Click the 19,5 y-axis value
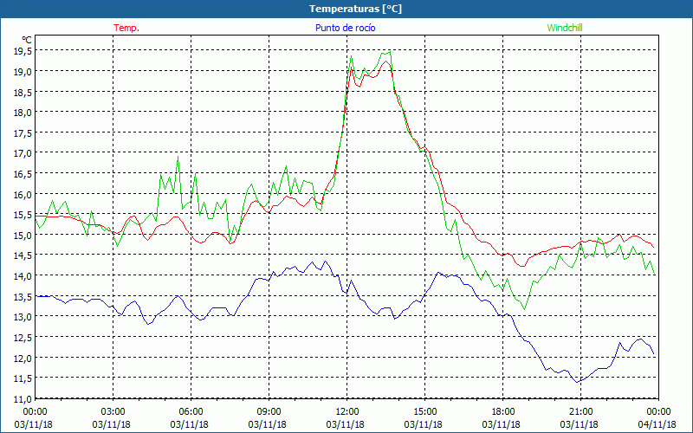The height and width of the screenshot is (433, 693). click(23, 51)
